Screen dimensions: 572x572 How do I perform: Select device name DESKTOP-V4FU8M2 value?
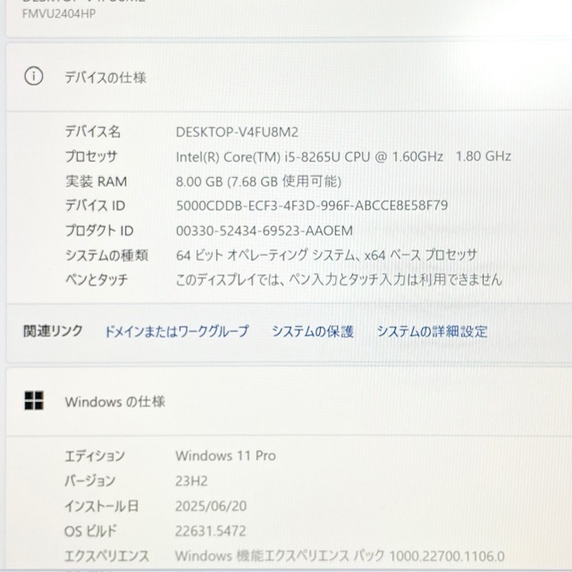click(237, 132)
